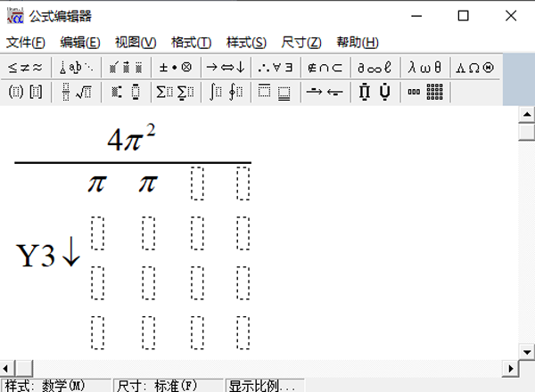Place cursor in the 4π² numerator
The width and height of the screenshot is (535, 392).
(131, 138)
